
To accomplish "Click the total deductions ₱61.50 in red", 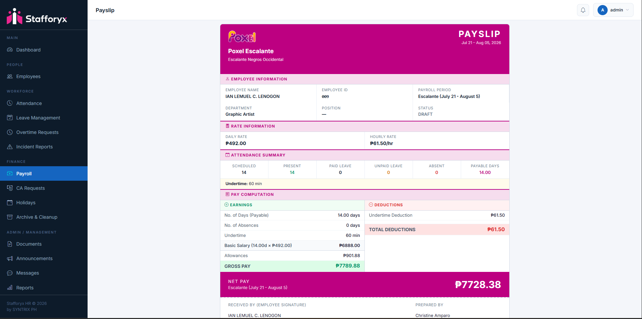I will [496, 229].
